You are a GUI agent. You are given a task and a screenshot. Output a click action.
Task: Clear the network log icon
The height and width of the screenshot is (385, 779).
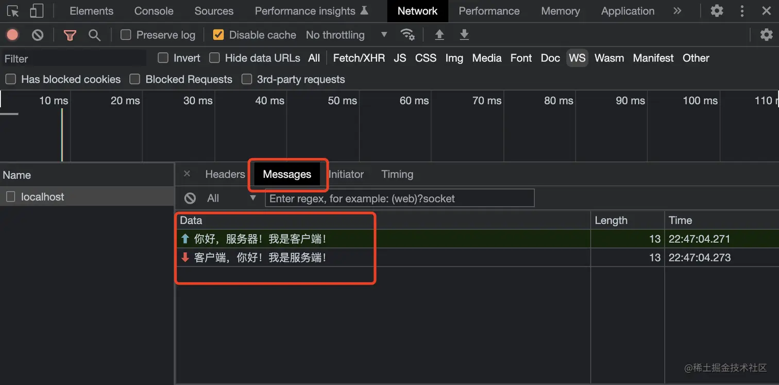38,35
